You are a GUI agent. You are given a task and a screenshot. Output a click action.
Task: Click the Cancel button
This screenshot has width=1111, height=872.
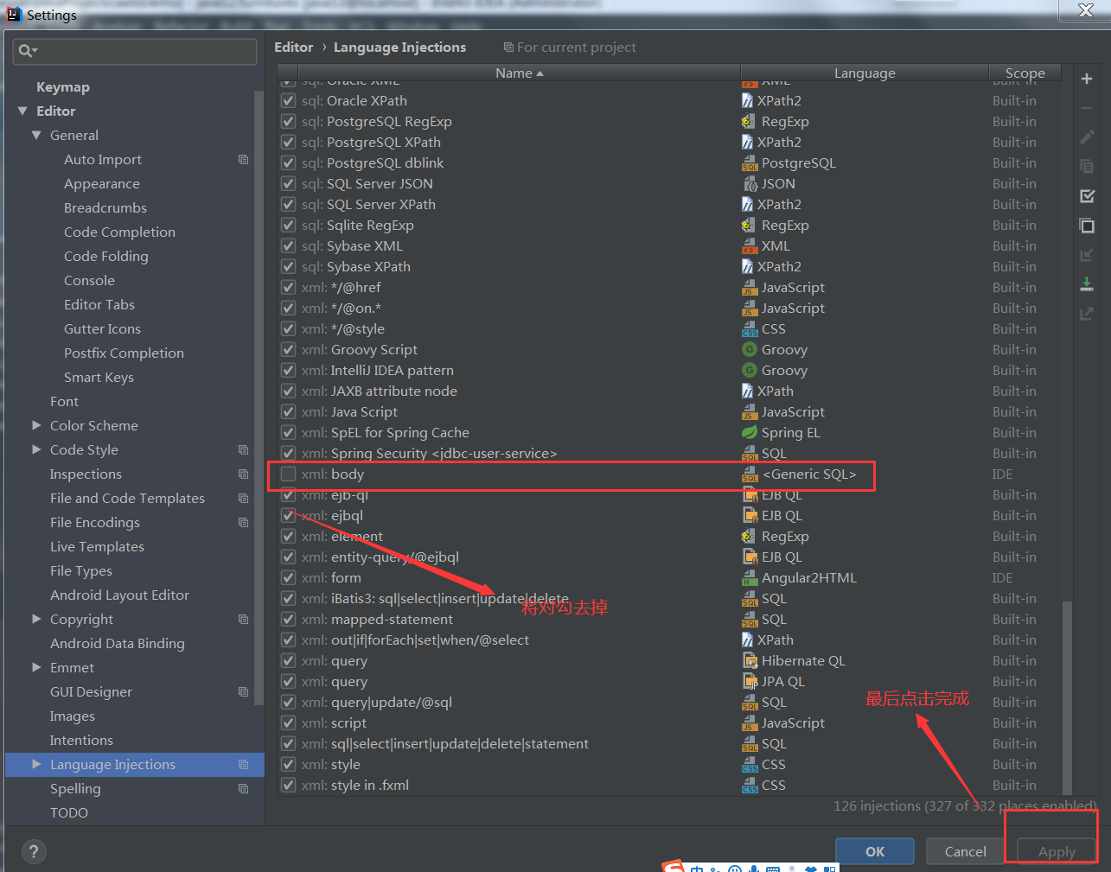point(965,851)
